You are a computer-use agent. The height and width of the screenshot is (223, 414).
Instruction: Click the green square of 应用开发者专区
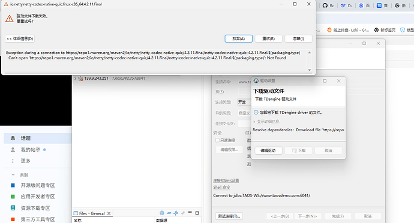[x=13, y=197]
